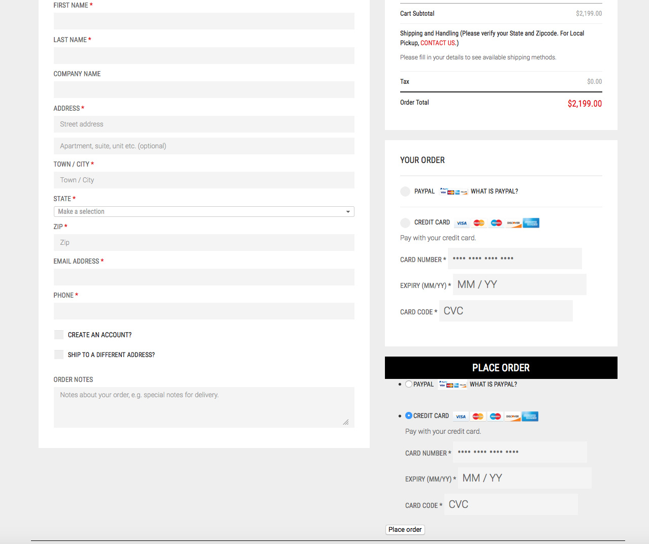Viewport: 649px width, 544px height.
Task: Click the Maestro icon in Your Order panel
Action: click(496, 223)
